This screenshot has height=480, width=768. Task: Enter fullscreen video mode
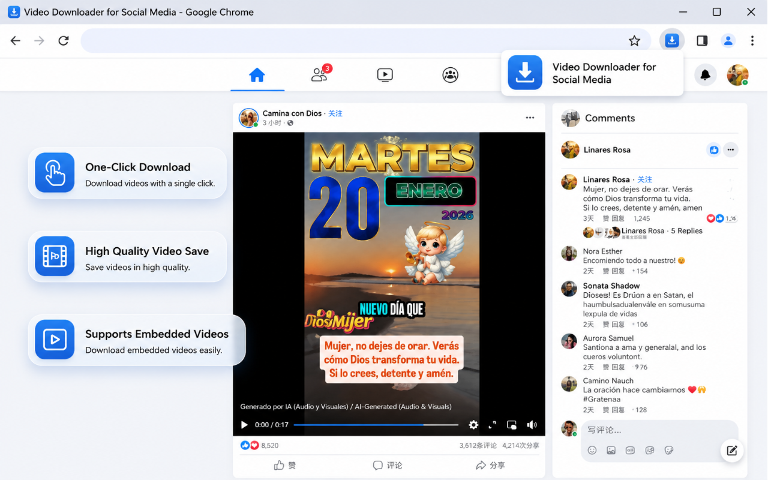coord(493,425)
